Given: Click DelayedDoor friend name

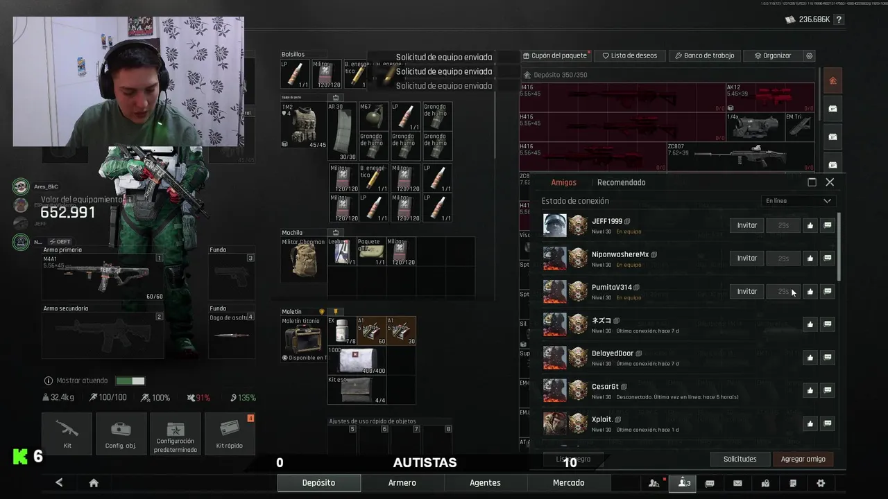Looking at the screenshot, I should pos(613,353).
